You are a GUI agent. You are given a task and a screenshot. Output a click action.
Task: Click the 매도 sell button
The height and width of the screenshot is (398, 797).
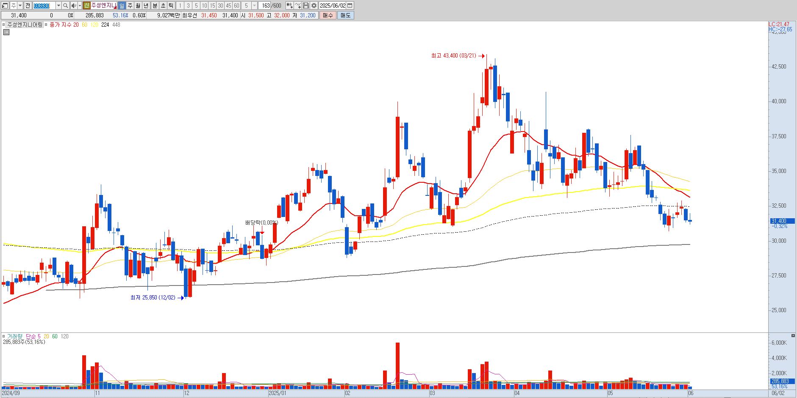346,15
